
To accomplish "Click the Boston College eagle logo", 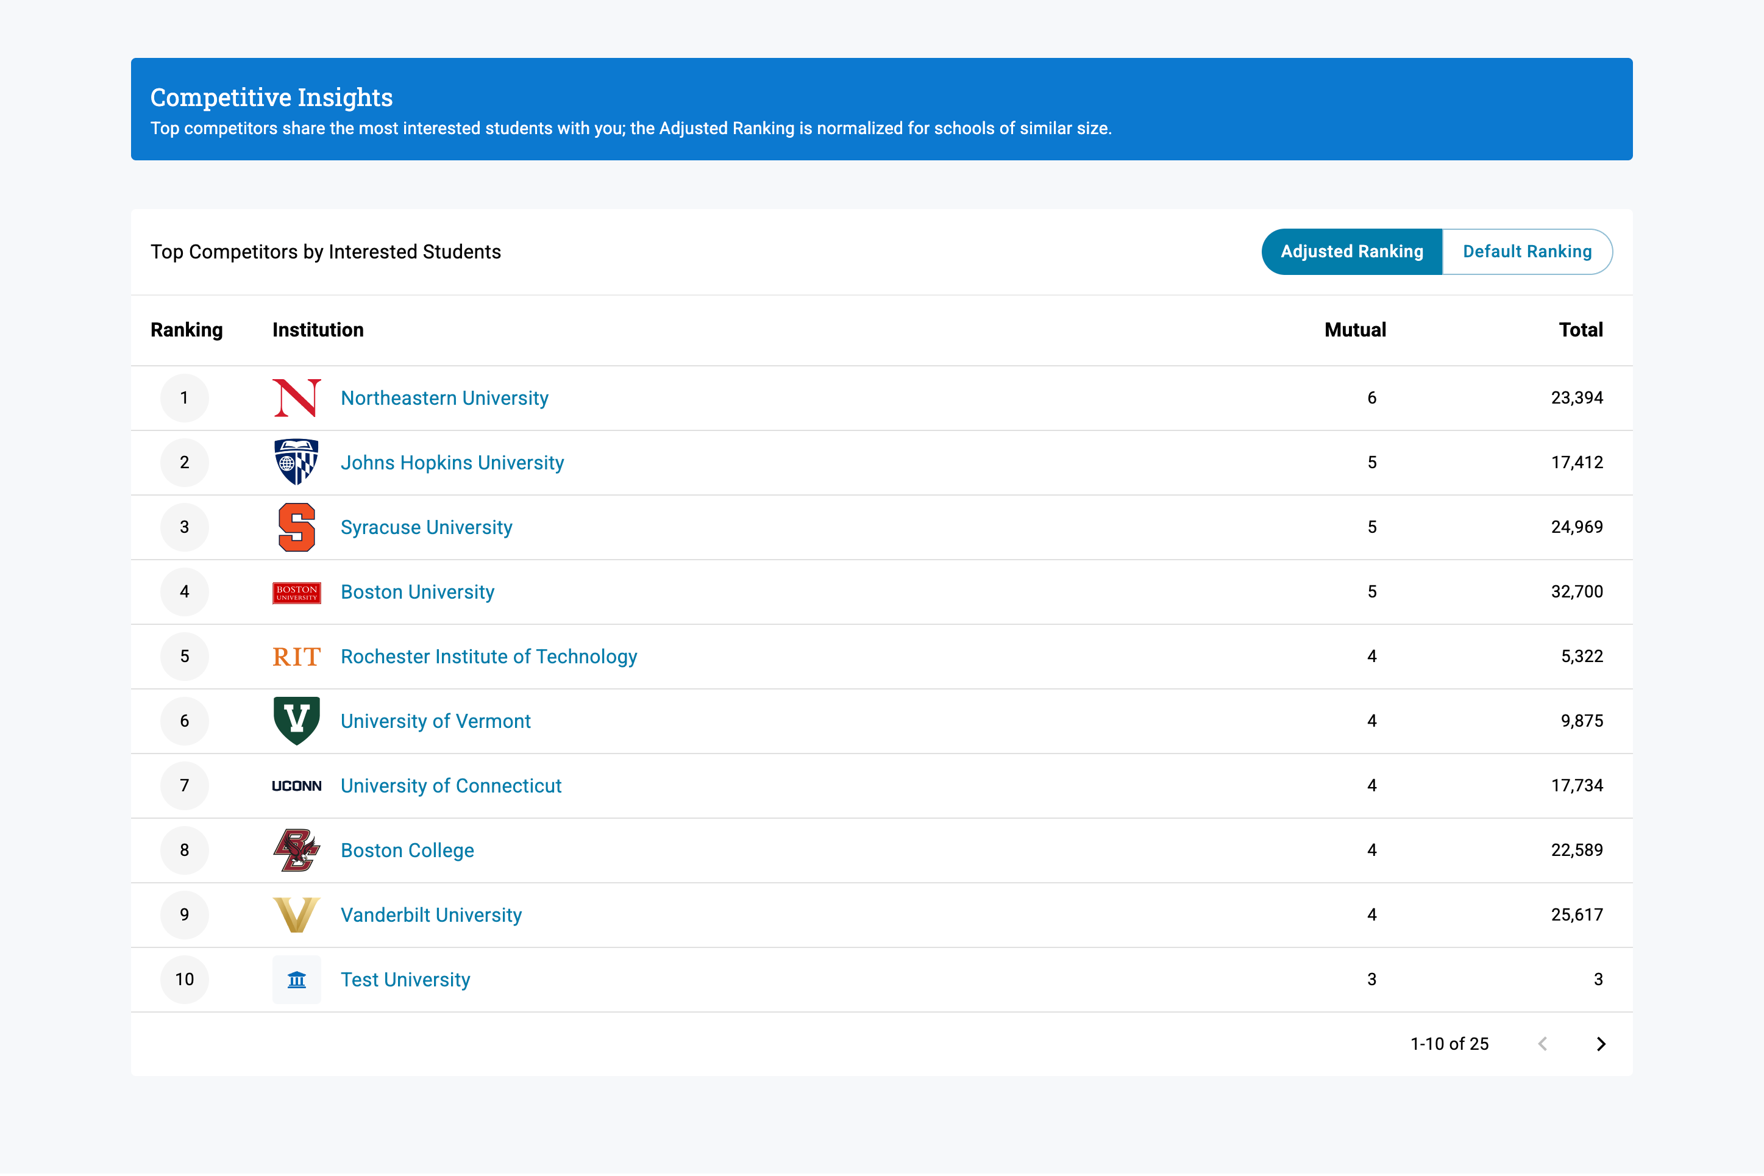I will coord(296,850).
